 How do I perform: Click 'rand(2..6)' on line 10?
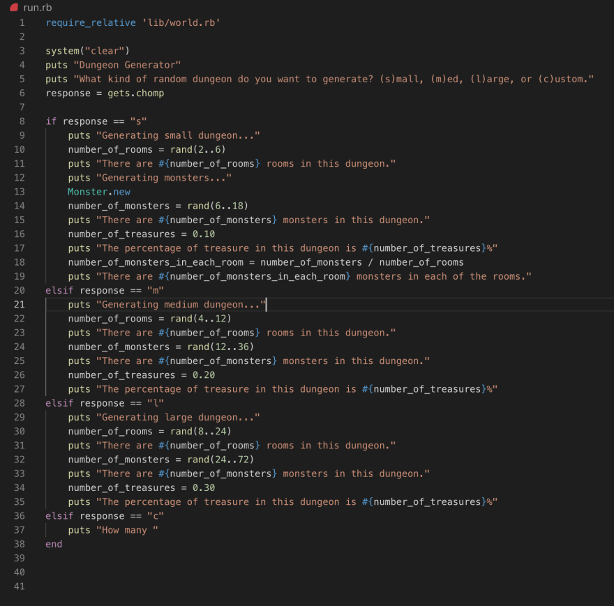point(197,149)
